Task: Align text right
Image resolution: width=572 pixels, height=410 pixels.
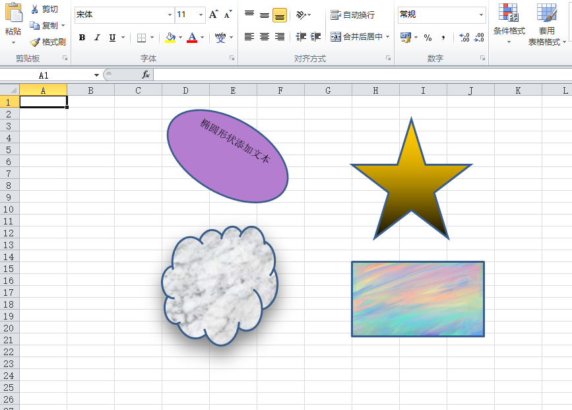Action: (x=280, y=36)
